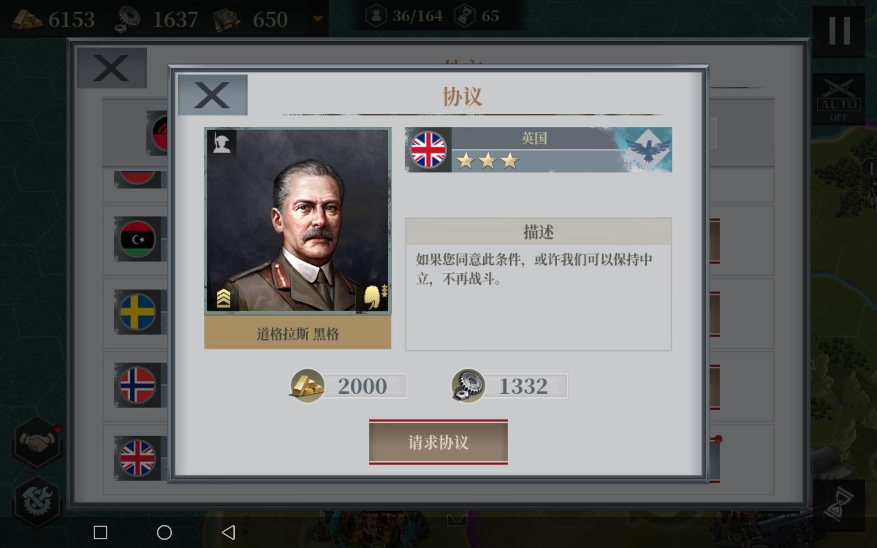Toggle the AUTO OFF battle switch
The width and height of the screenshot is (877, 548).
point(839,100)
